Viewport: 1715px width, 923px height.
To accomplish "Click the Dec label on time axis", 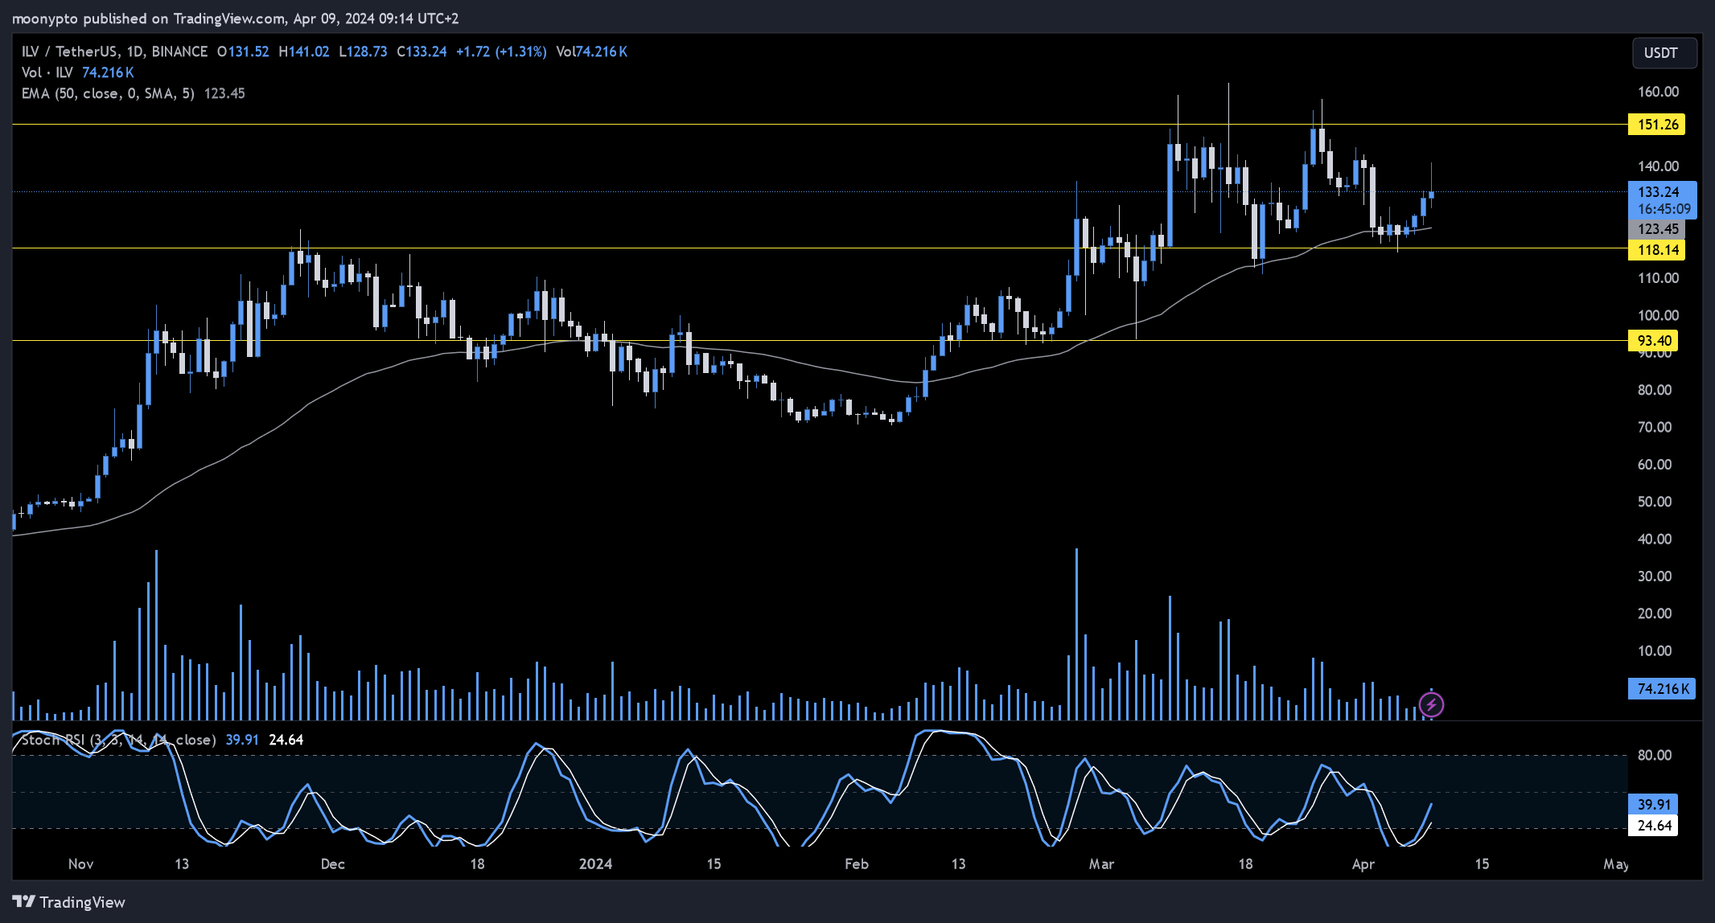I will click(332, 864).
